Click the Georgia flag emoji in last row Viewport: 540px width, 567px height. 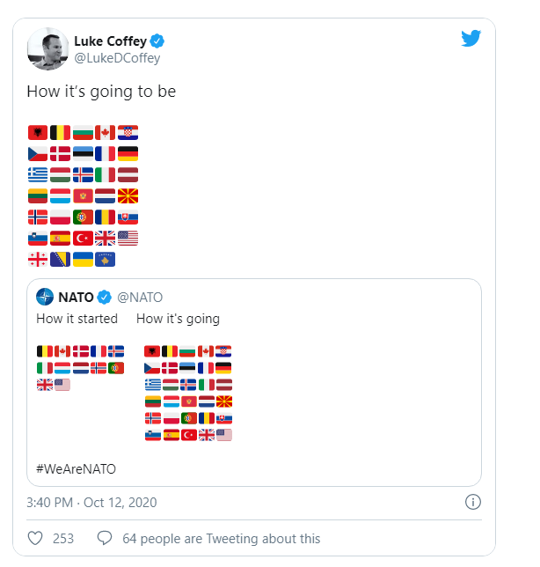38,259
